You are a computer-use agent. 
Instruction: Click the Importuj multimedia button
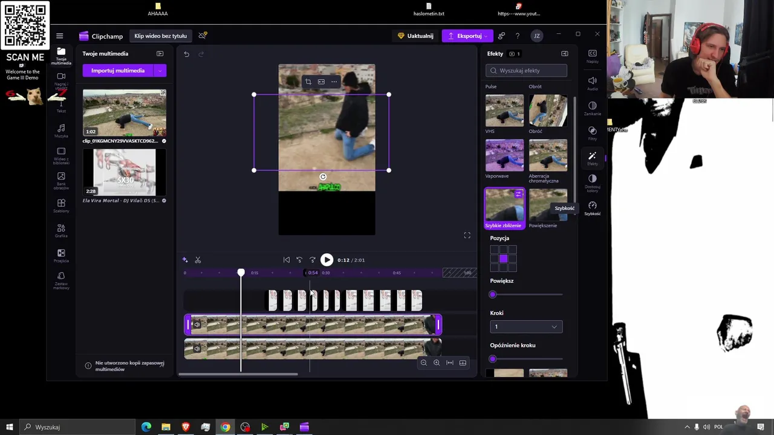point(118,71)
